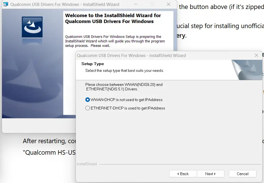The height and width of the screenshot is (183, 264).
Task: Click the blue InstallShield logo in Welcome window
Action: [32, 27]
